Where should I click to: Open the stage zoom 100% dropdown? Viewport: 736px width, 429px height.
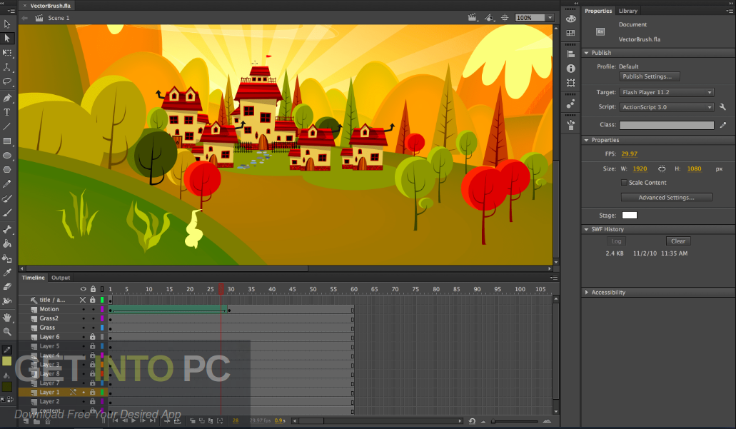coord(550,18)
